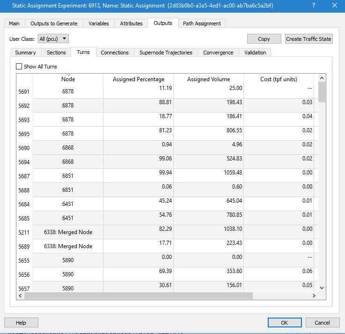Image resolution: width=345 pixels, height=334 pixels.
Task: Click assigned percentage cell 88.81
Action: (x=139, y=106)
